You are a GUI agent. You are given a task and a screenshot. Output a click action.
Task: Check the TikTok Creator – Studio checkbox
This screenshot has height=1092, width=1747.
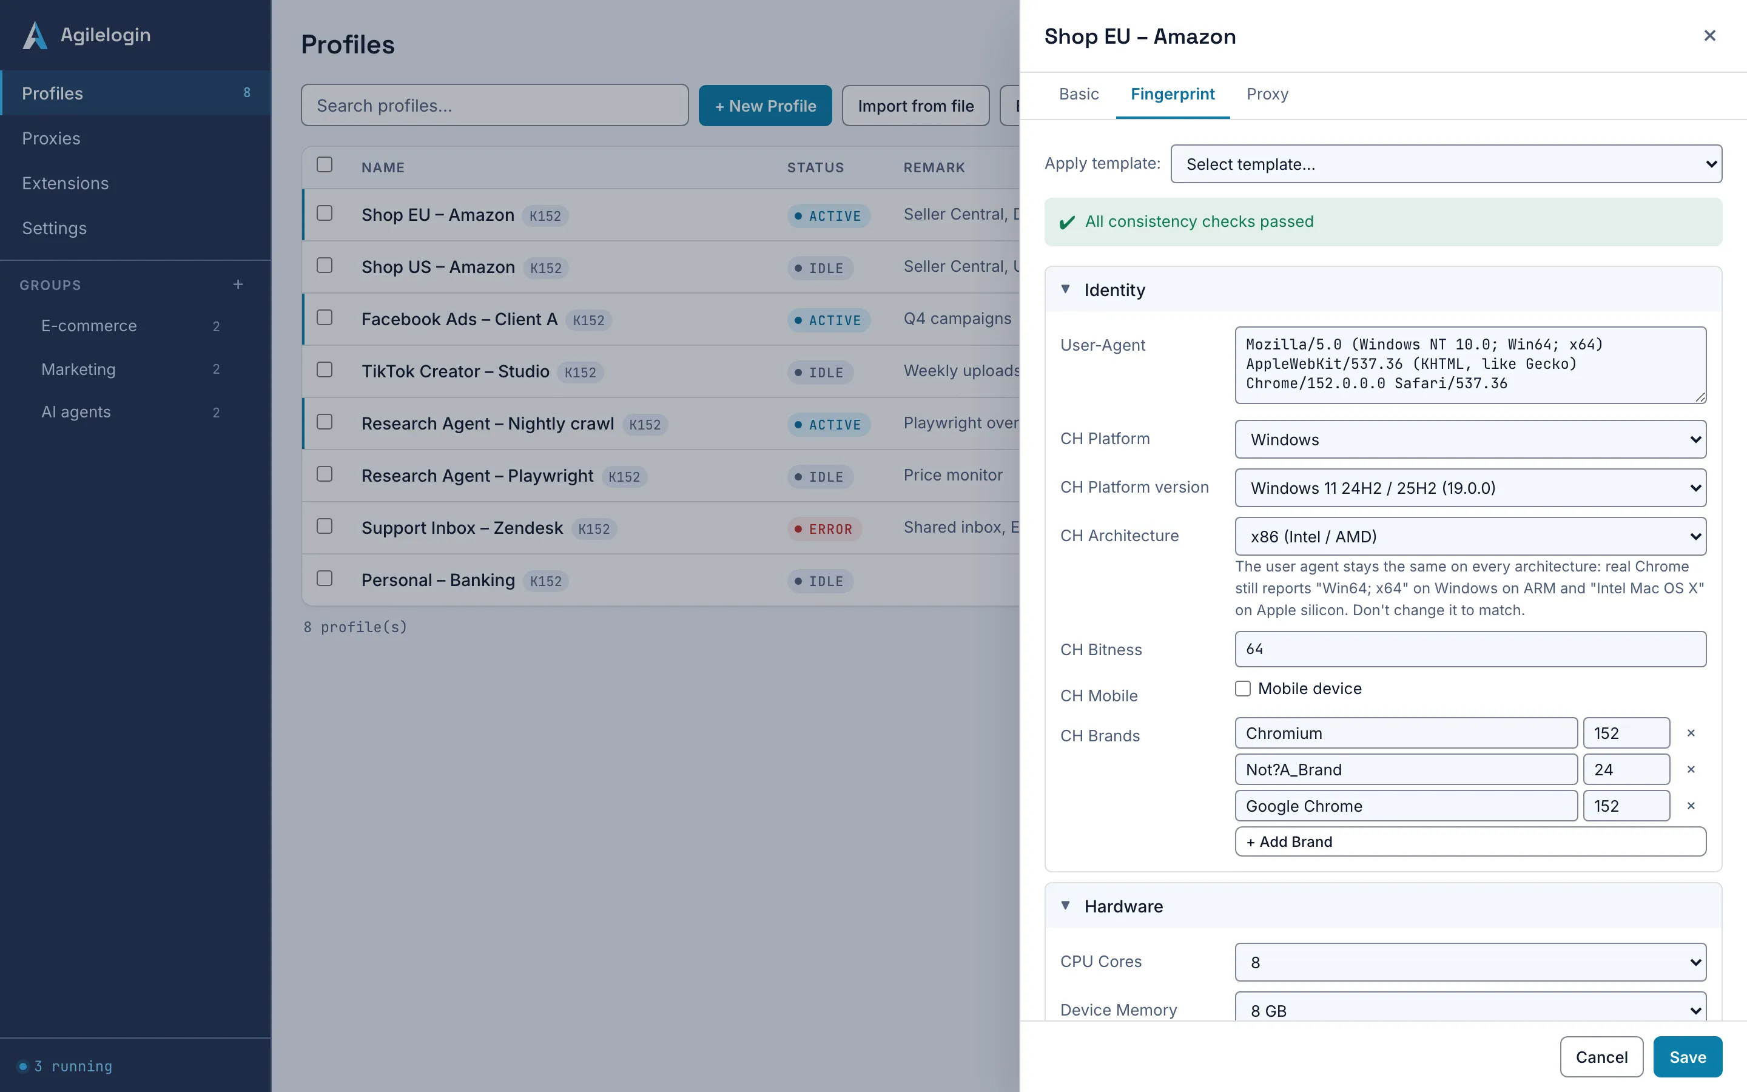324,370
